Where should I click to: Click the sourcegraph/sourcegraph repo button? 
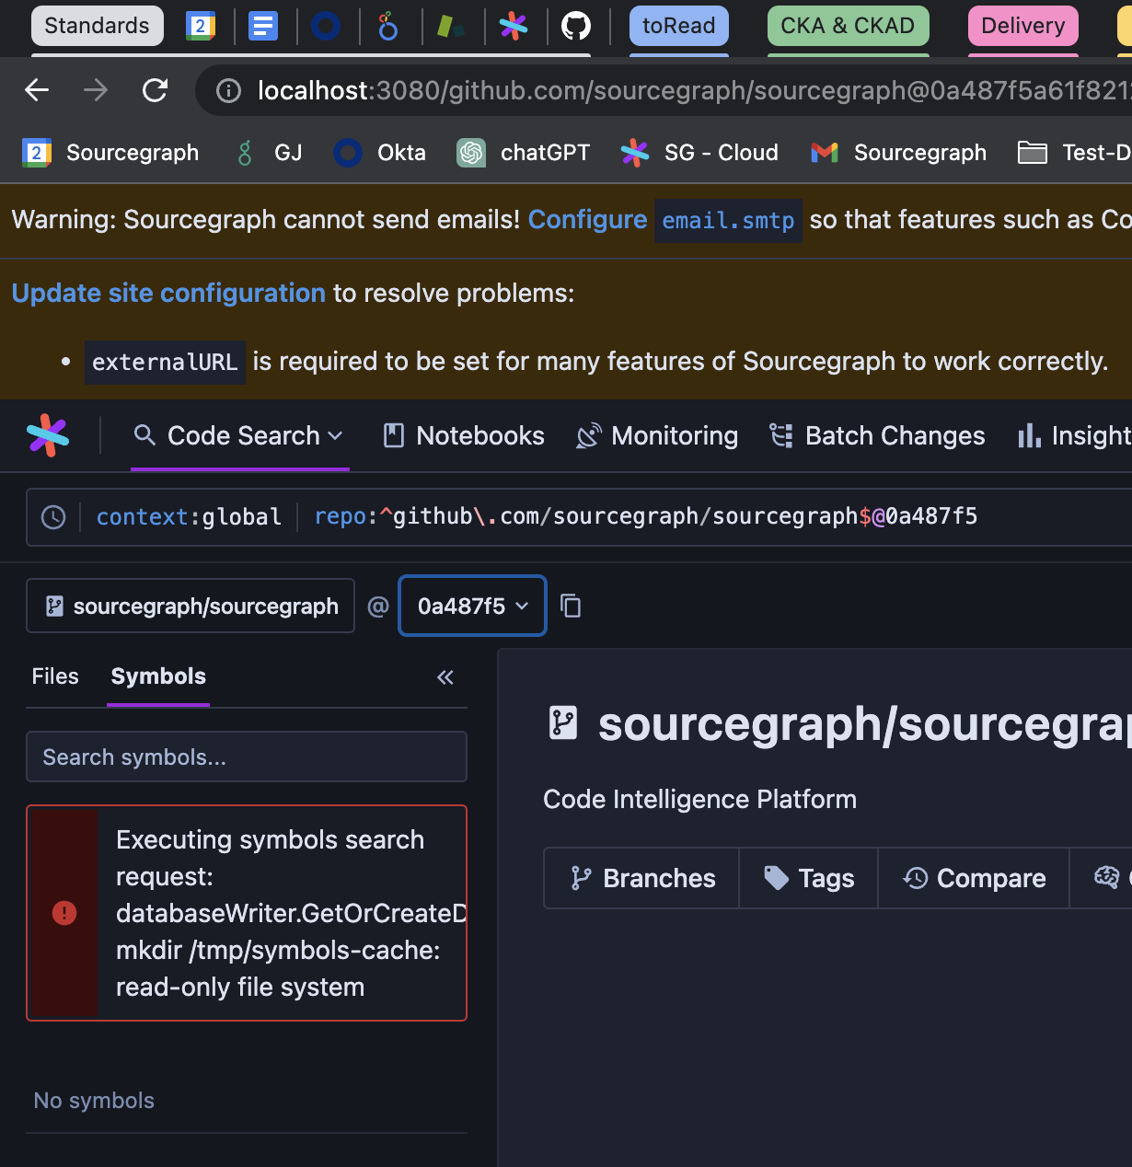pos(191,606)
